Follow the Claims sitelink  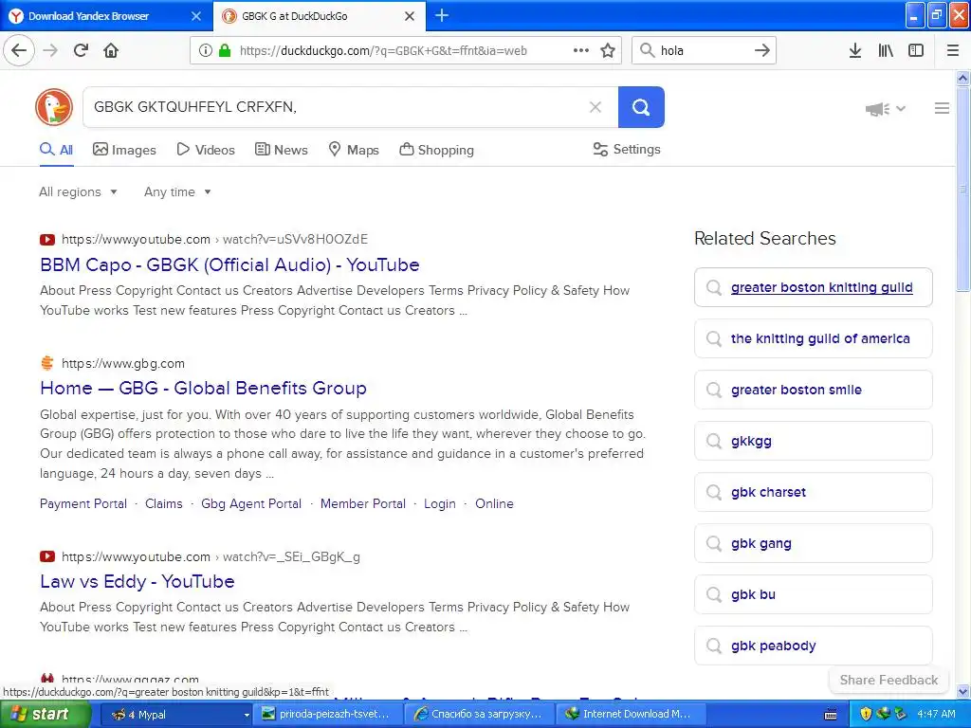pos(163,504)
